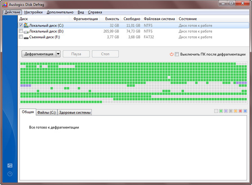Check the box for Съемный диск (F:)
This screenshot has height=185, width=252.
21,37
